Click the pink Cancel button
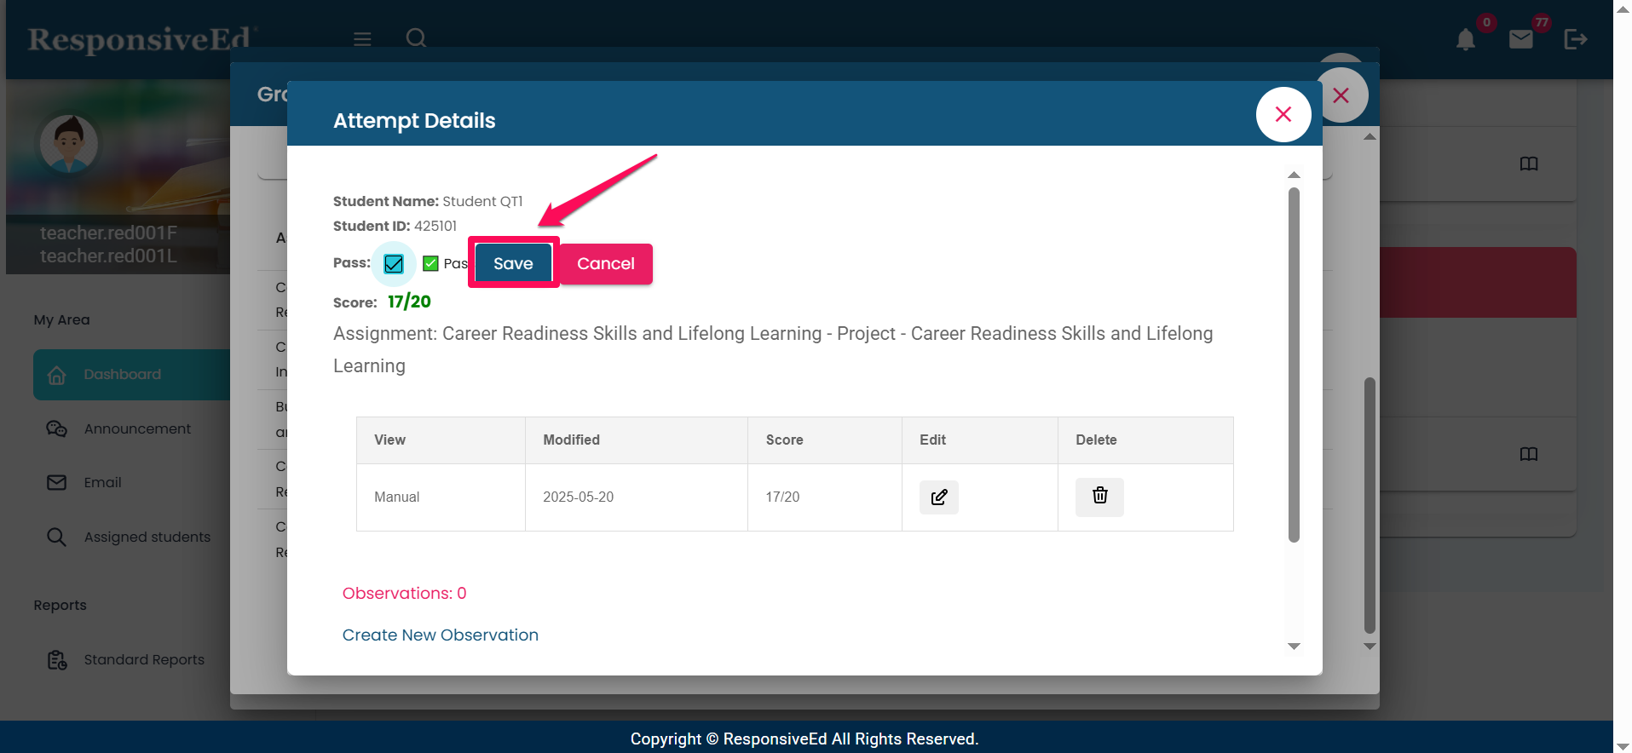This screenshot has width=1632, height=753. coord(605,264)
